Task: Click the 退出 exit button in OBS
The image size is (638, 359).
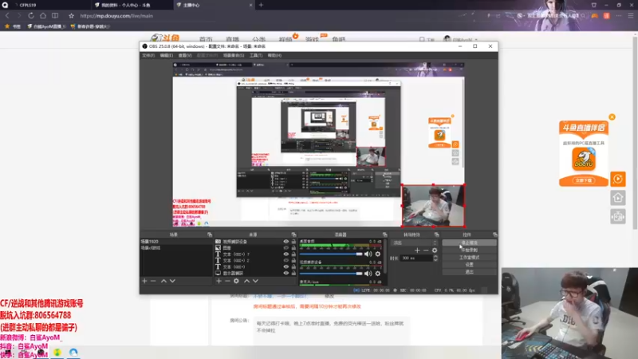Action: pyautogui.click(x=469, y=271)
